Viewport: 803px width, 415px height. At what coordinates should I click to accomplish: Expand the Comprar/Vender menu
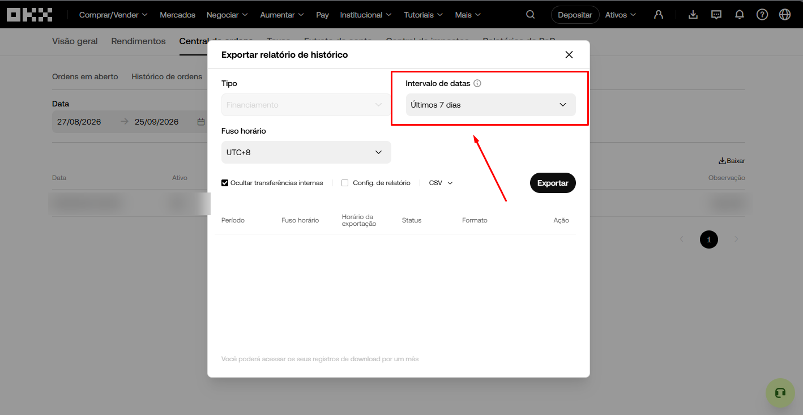[113, 15]
